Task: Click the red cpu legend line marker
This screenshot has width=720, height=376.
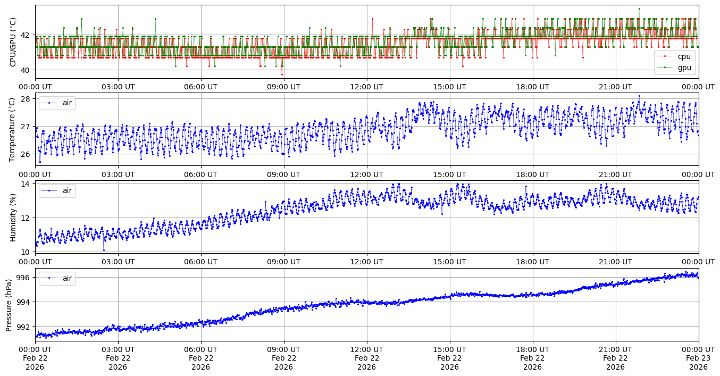Action: (666, 56)
